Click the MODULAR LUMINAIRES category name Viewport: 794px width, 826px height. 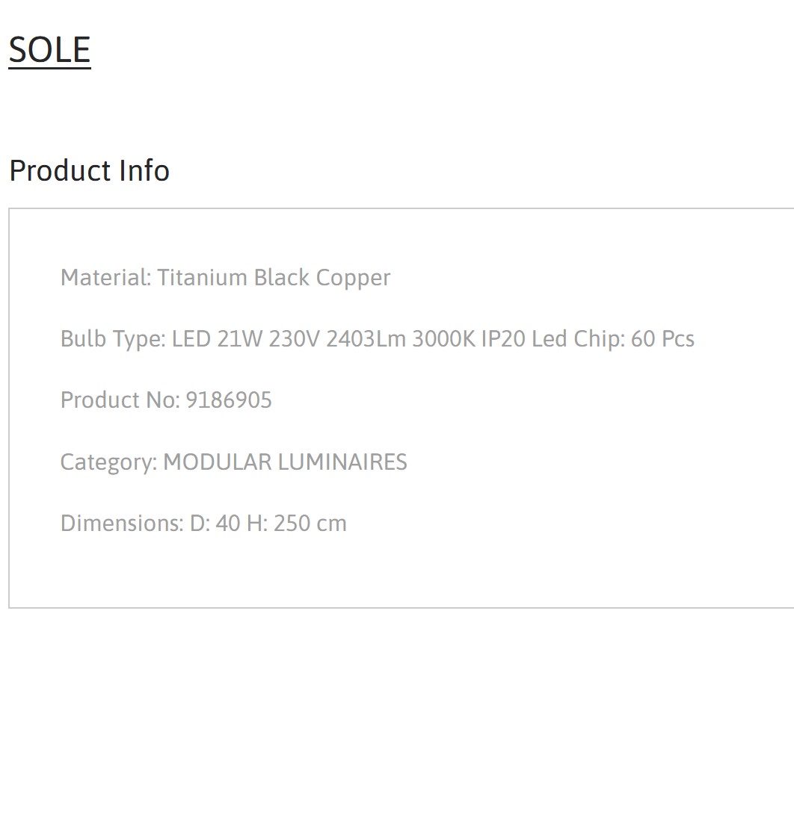point(286,462)
